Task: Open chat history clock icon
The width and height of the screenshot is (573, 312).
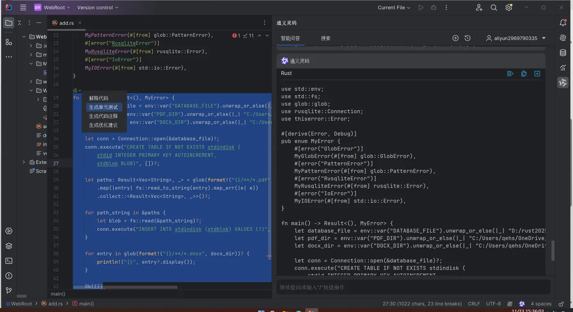Action: pos(467,38)
